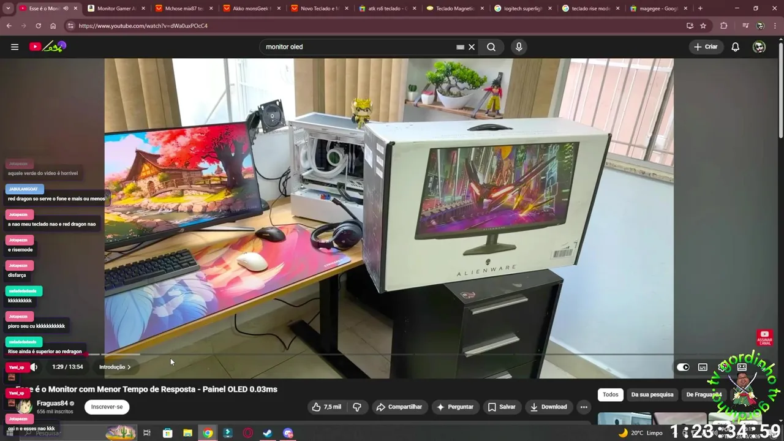Screen dimensions: 784x441
Task: Open the Fraguas84 channel name
Action: 52,403
